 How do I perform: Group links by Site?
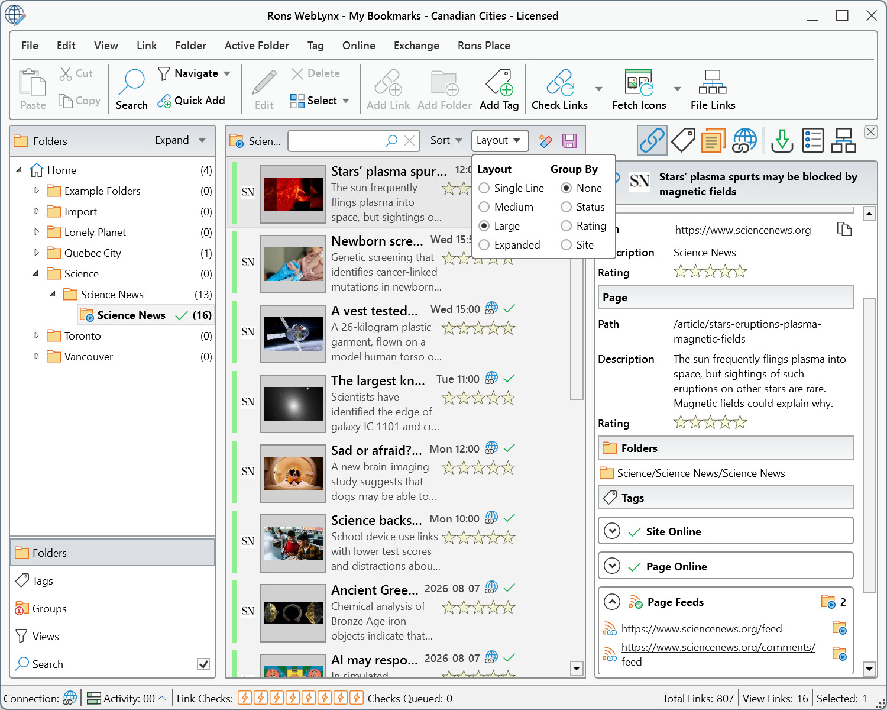(x=577, y=245)
